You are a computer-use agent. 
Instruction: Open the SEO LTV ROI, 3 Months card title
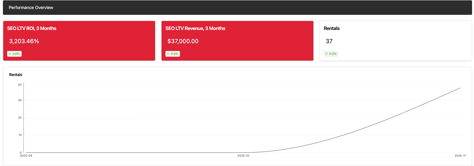[32, 28]
